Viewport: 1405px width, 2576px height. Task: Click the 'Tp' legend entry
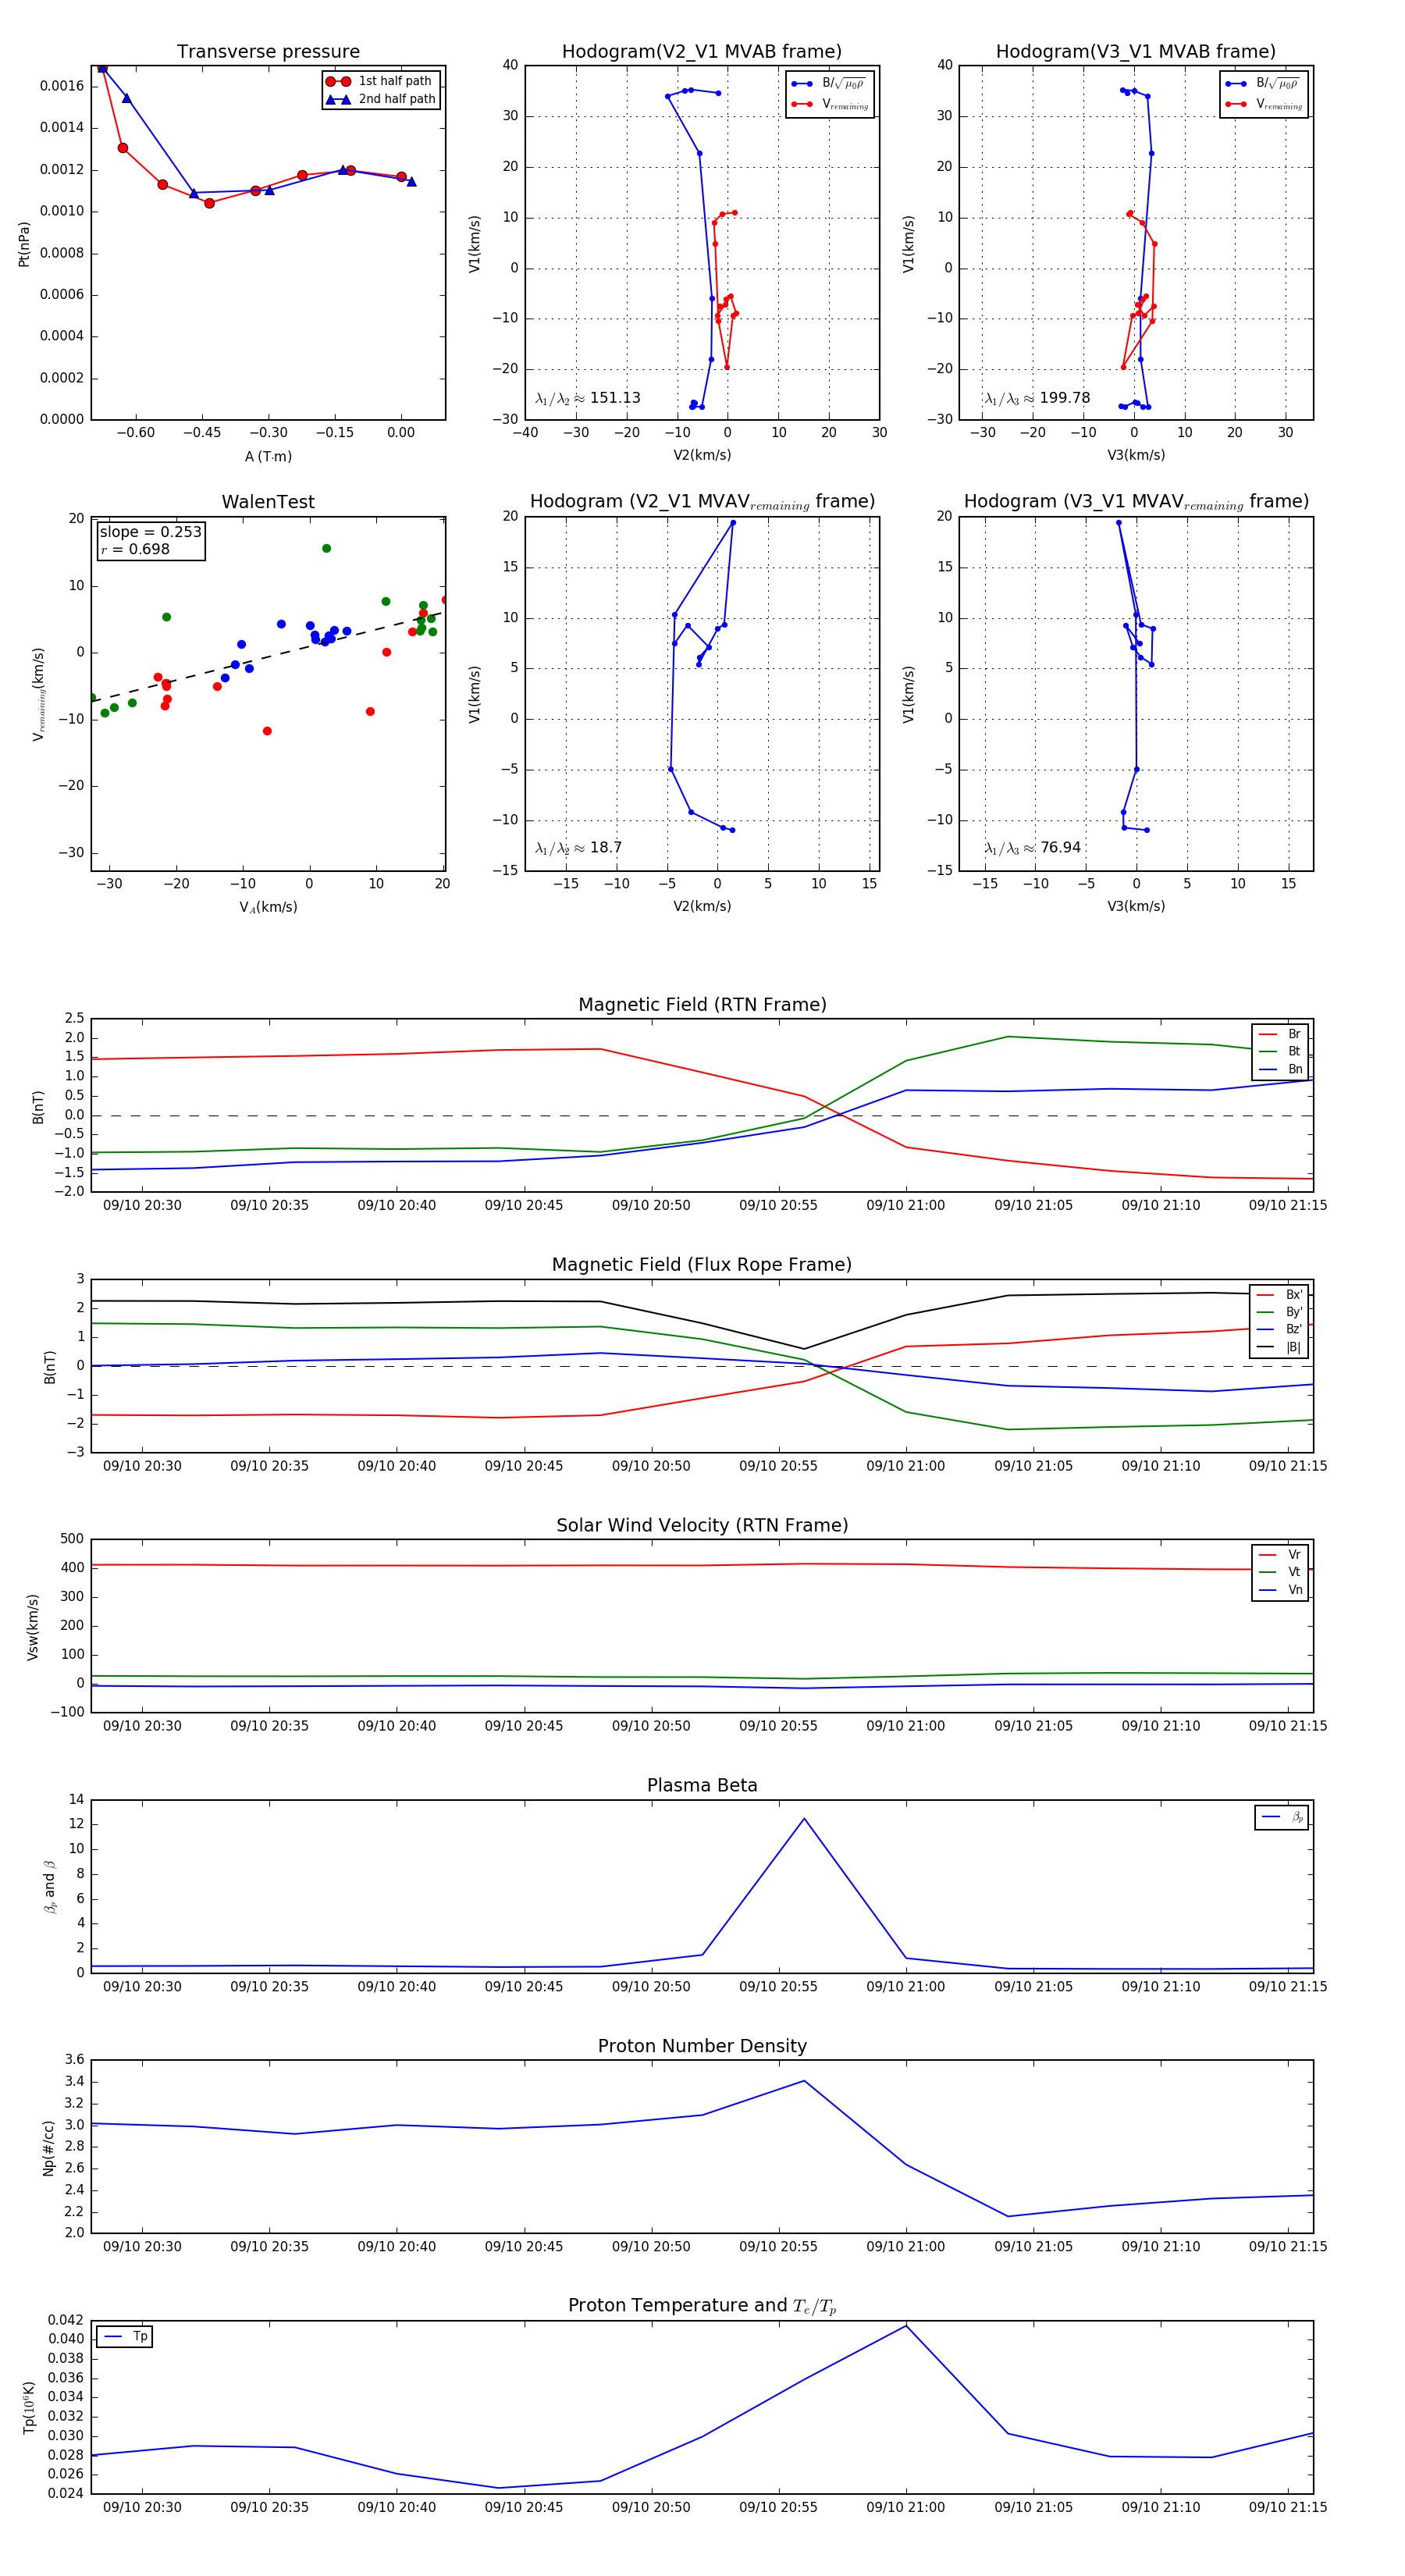click(125, 2337)
